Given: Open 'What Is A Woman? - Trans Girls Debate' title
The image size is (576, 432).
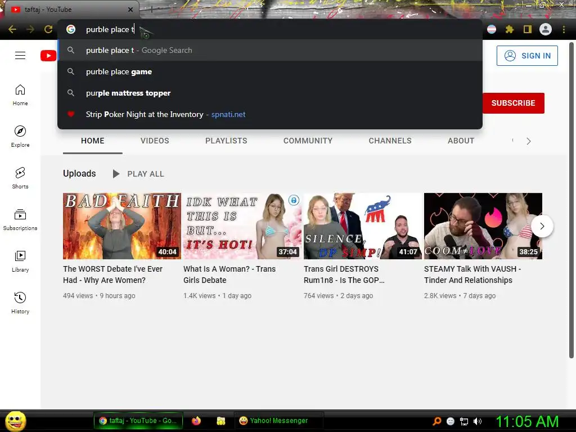Looking at the screenshot, I should coord(229,274).
